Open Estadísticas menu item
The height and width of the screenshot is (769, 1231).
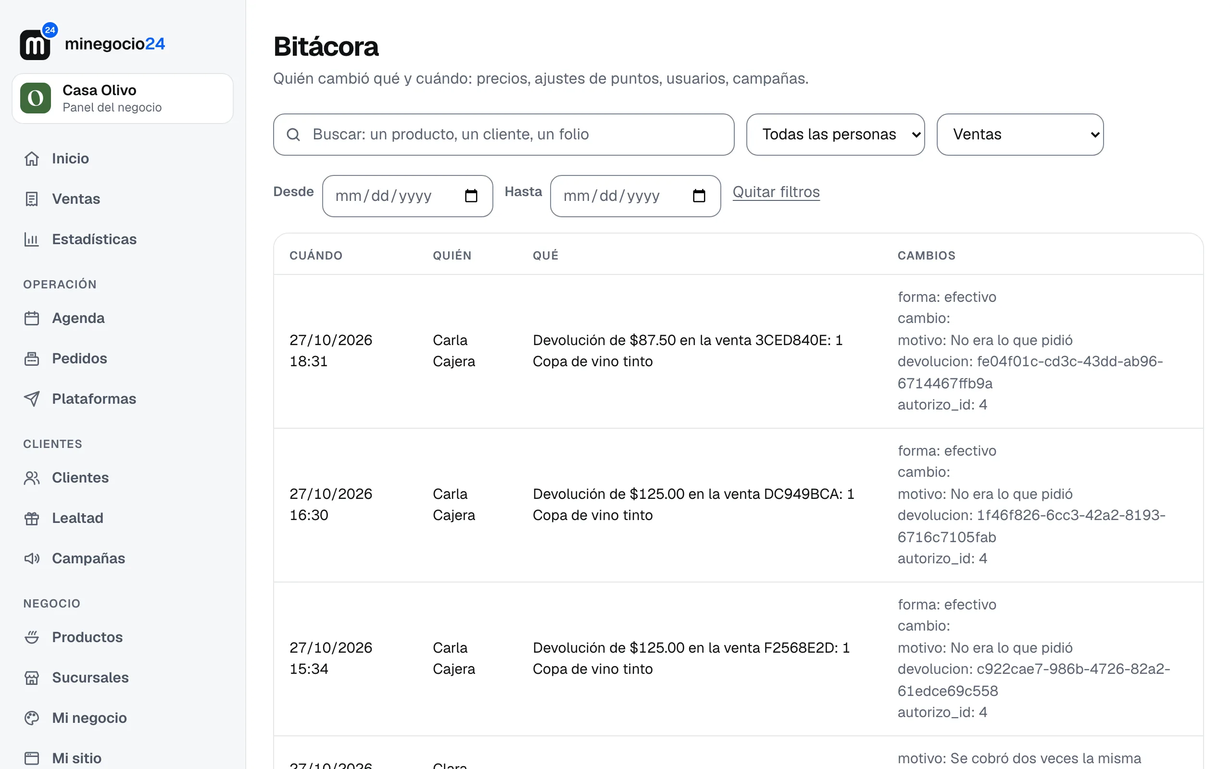(94, 239)
